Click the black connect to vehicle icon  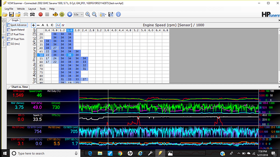(x=32, y=15)
